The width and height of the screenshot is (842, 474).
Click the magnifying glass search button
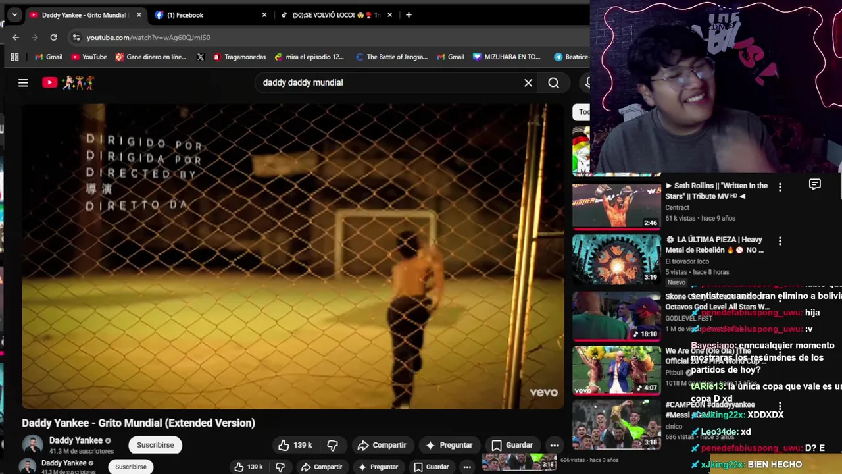click(x=554, y=82)
